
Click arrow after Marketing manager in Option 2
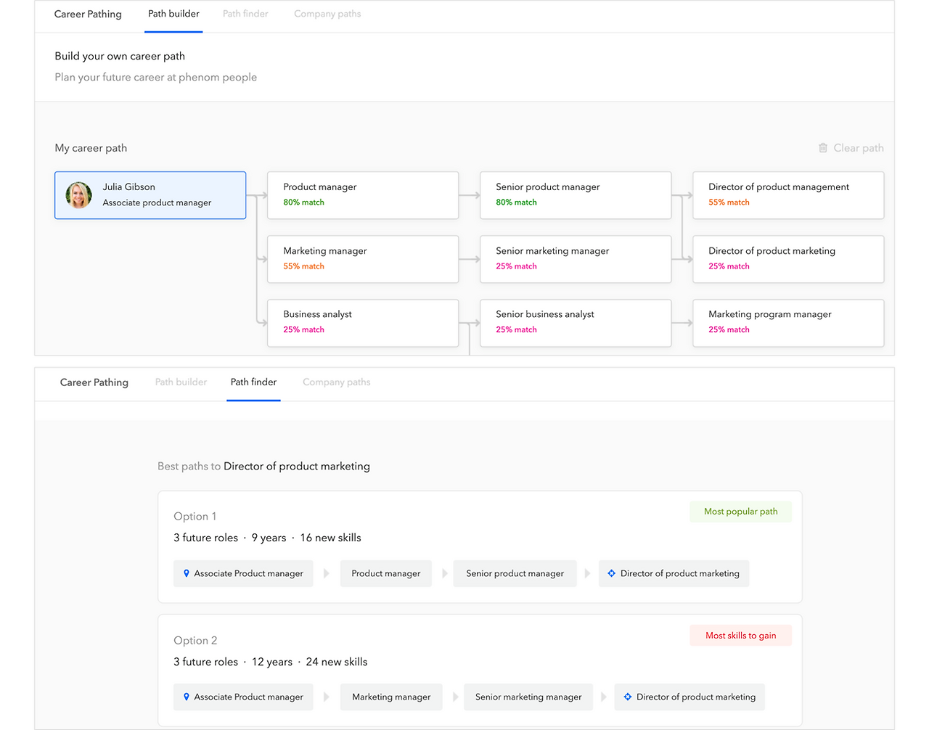pyautogui.click(x=455, y=697)
